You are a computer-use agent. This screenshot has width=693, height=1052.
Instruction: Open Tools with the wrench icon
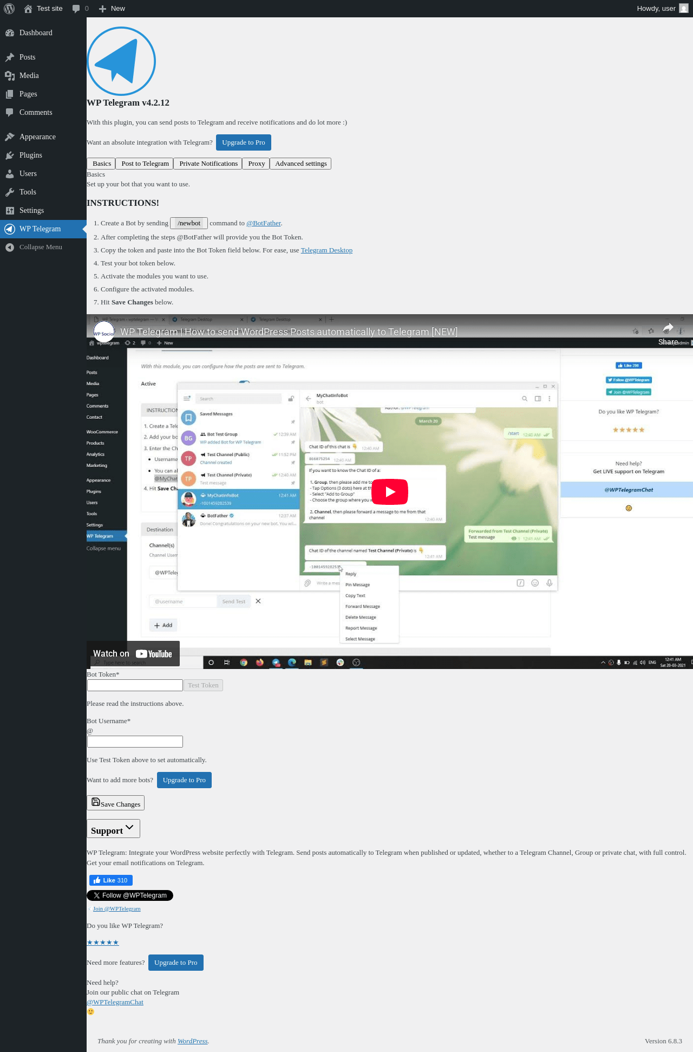(43, 192)
